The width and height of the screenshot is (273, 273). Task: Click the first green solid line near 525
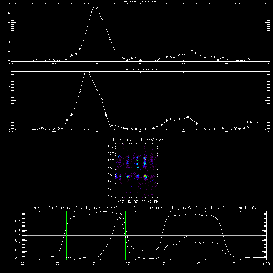[x=66, y=235]
